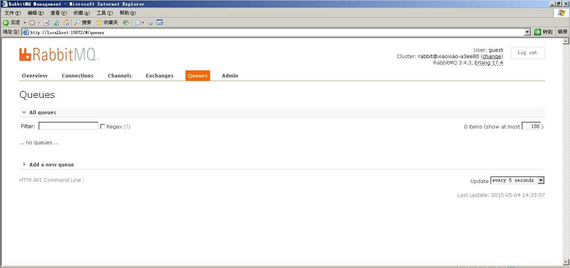This screenshot has height=268, width=570.
Task: Click the Regex (?) help link
Action: click(127, 126)
